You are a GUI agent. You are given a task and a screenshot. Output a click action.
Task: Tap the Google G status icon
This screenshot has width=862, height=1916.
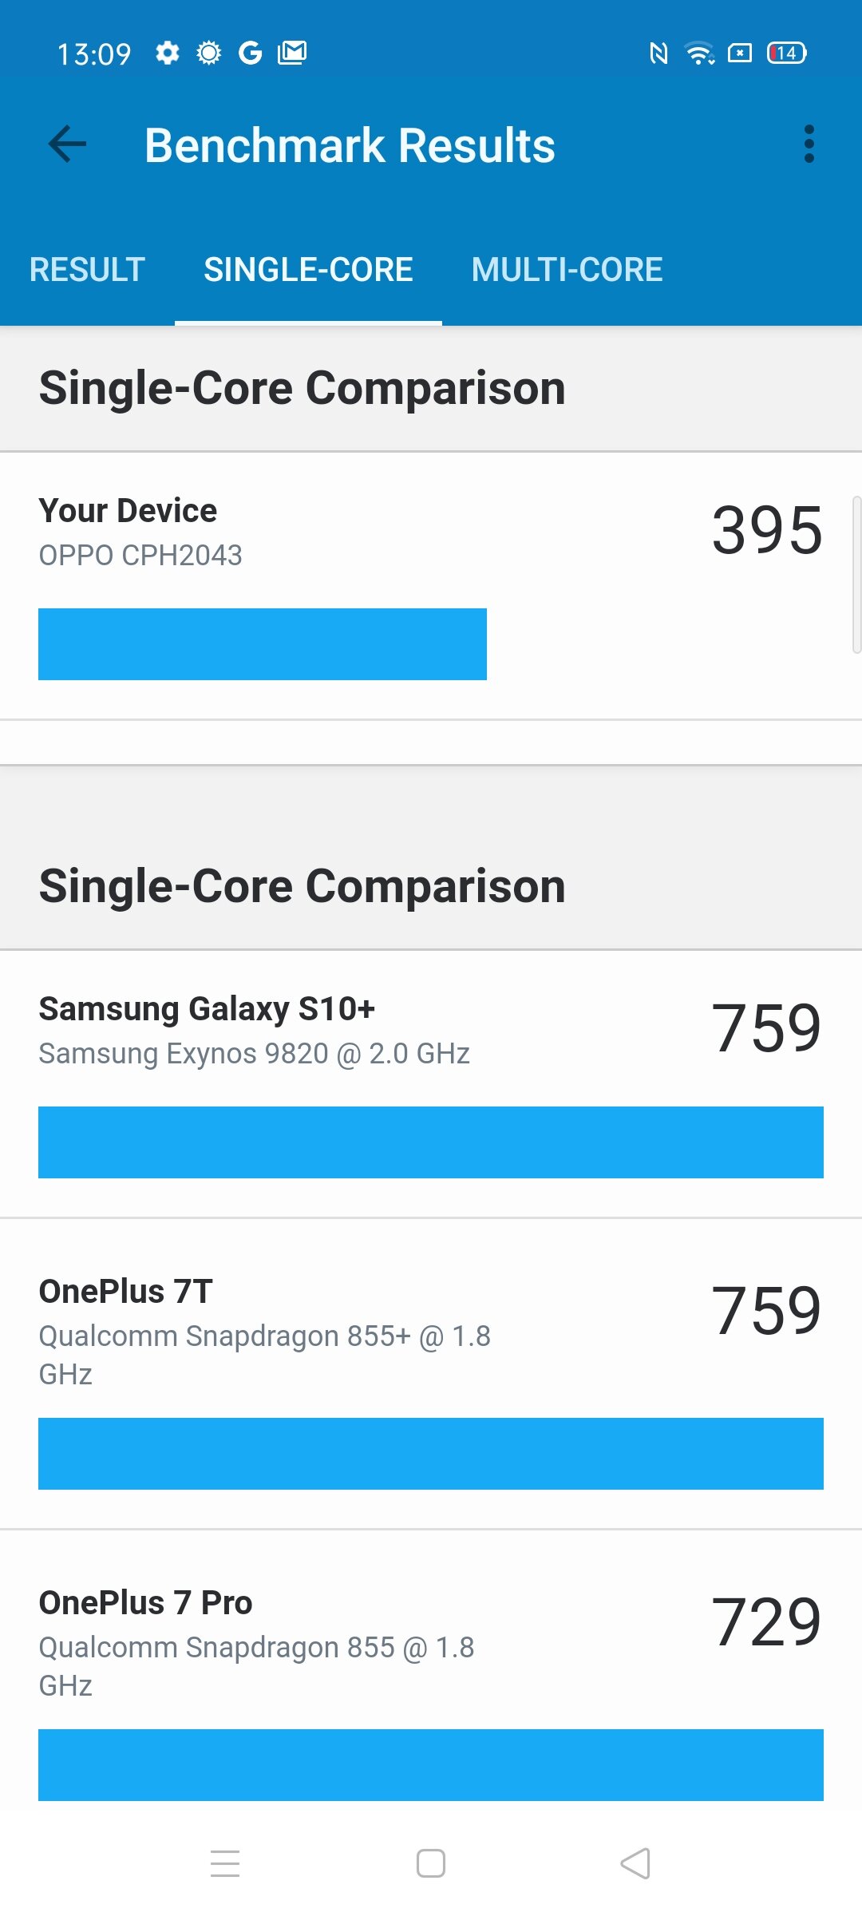(x=251, y=53)
